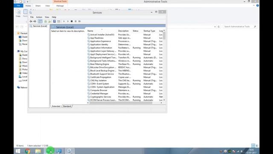Viewport: 273px width, 154px height.
Task: Open the Windows Start button
Action: pyautogui.click(x=18, y=151)
